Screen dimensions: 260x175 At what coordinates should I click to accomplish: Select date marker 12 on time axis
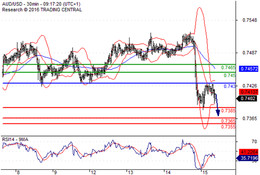[93, 173]
